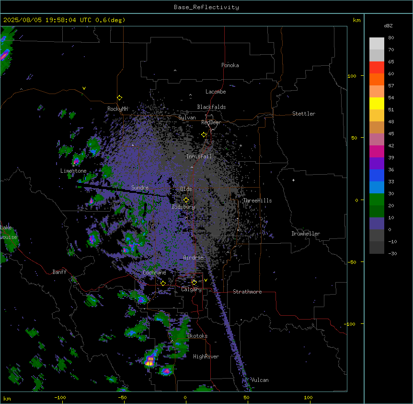Click the km label at the top right
The width and height of the screenshot is (413, 404).
356,20
